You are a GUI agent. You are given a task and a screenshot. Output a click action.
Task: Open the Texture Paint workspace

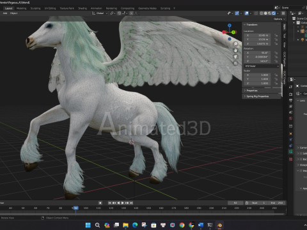point(67,8)
